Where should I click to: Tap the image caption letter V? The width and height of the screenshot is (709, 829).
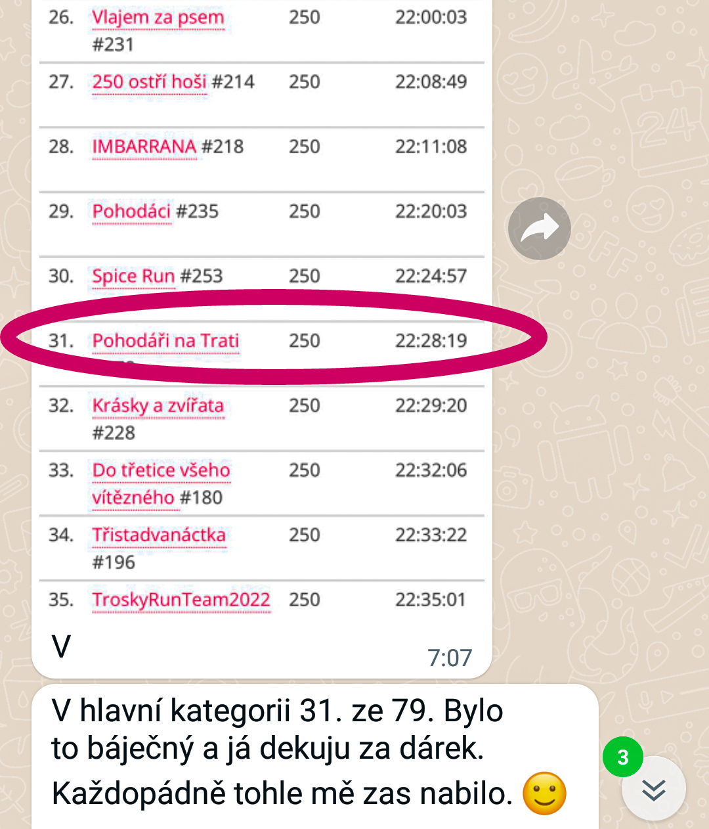[61, 647]
